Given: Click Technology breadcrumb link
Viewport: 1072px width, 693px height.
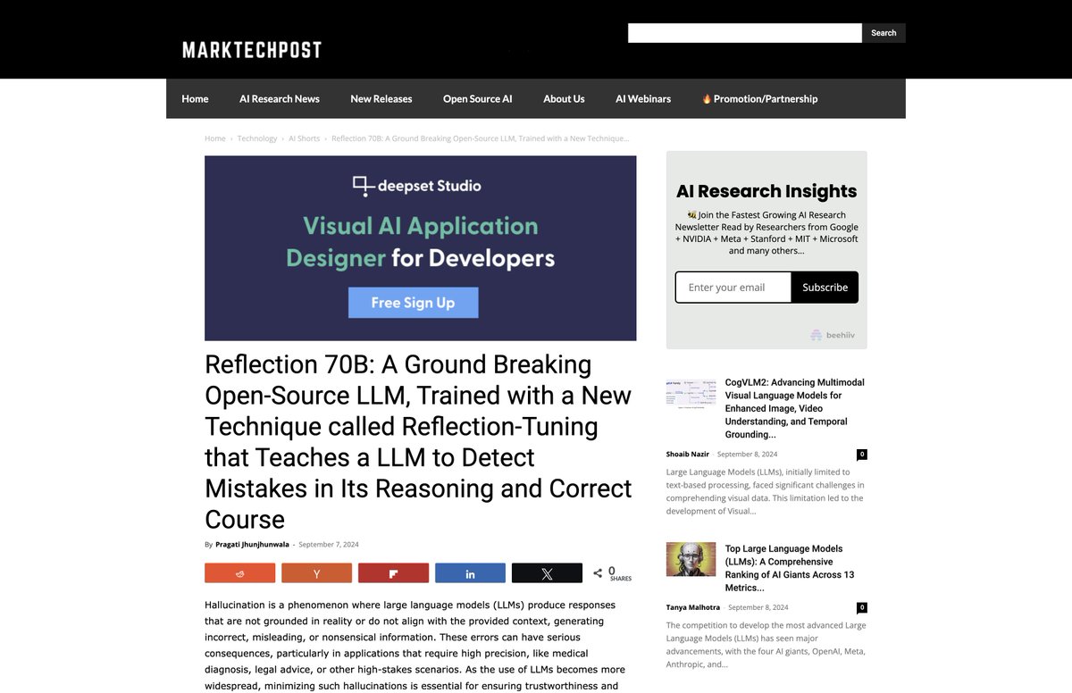Looking at the screenshot, I should pyautogui.click(x=257, y=138).
